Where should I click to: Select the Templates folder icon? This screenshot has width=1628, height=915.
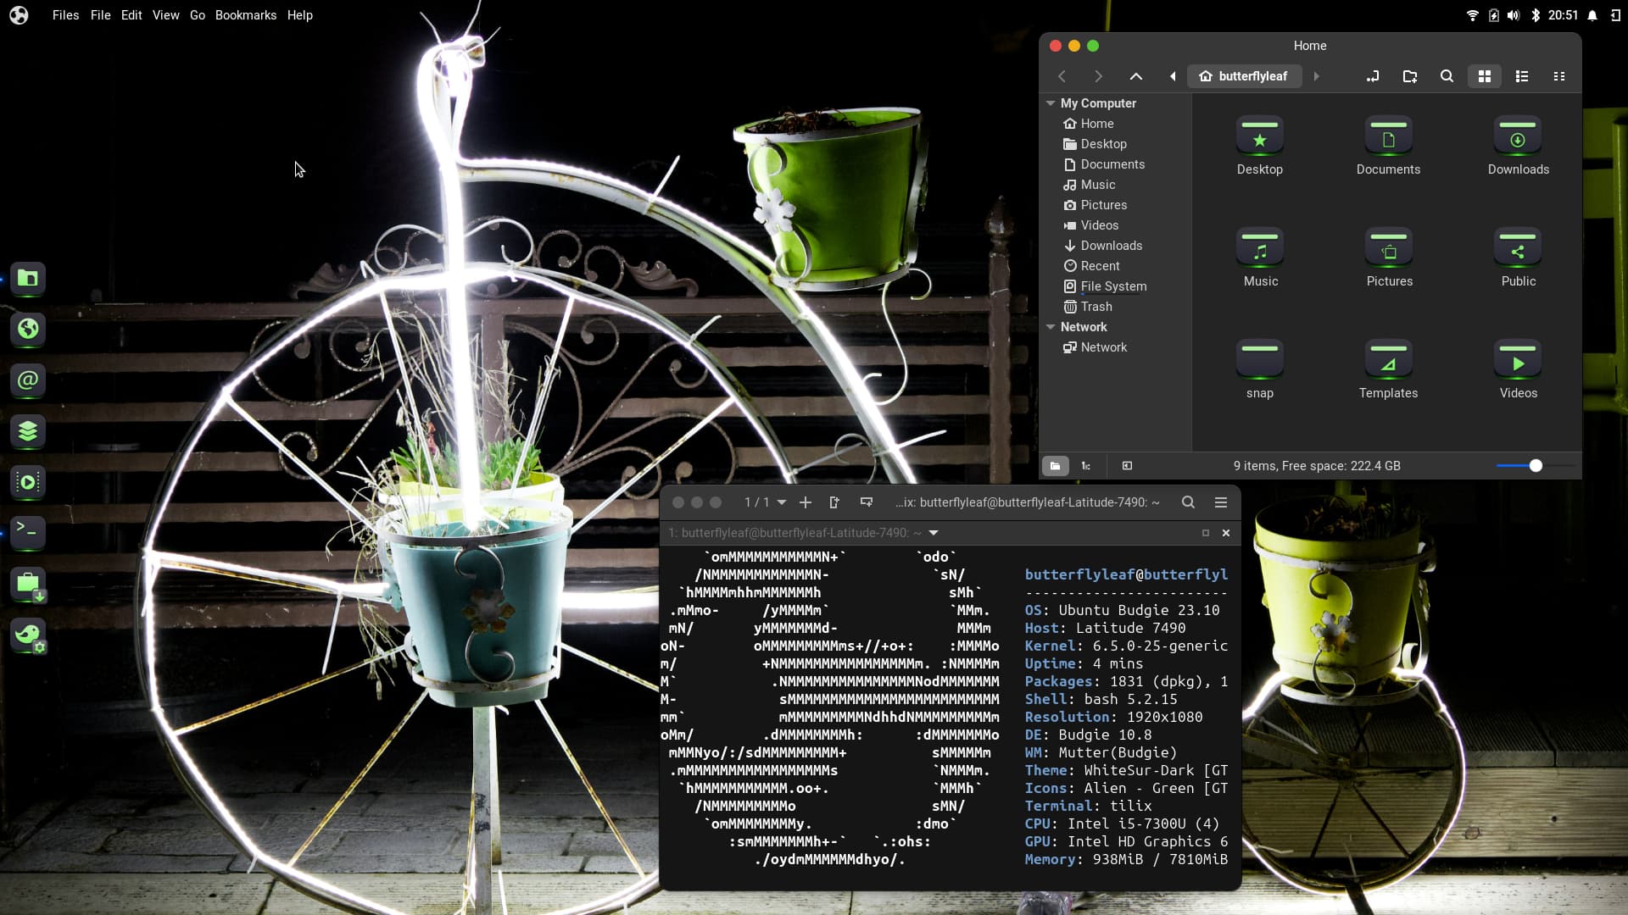[1389, 361]
